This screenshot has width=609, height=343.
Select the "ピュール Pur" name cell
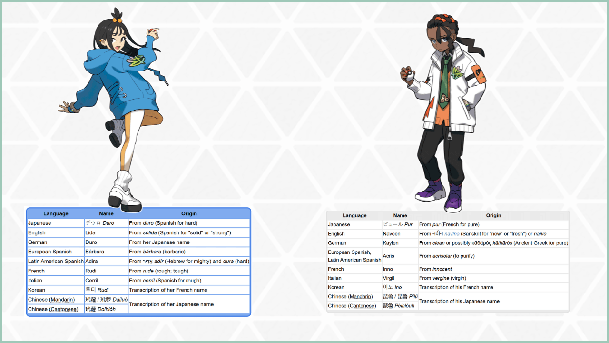coord(400,224)
